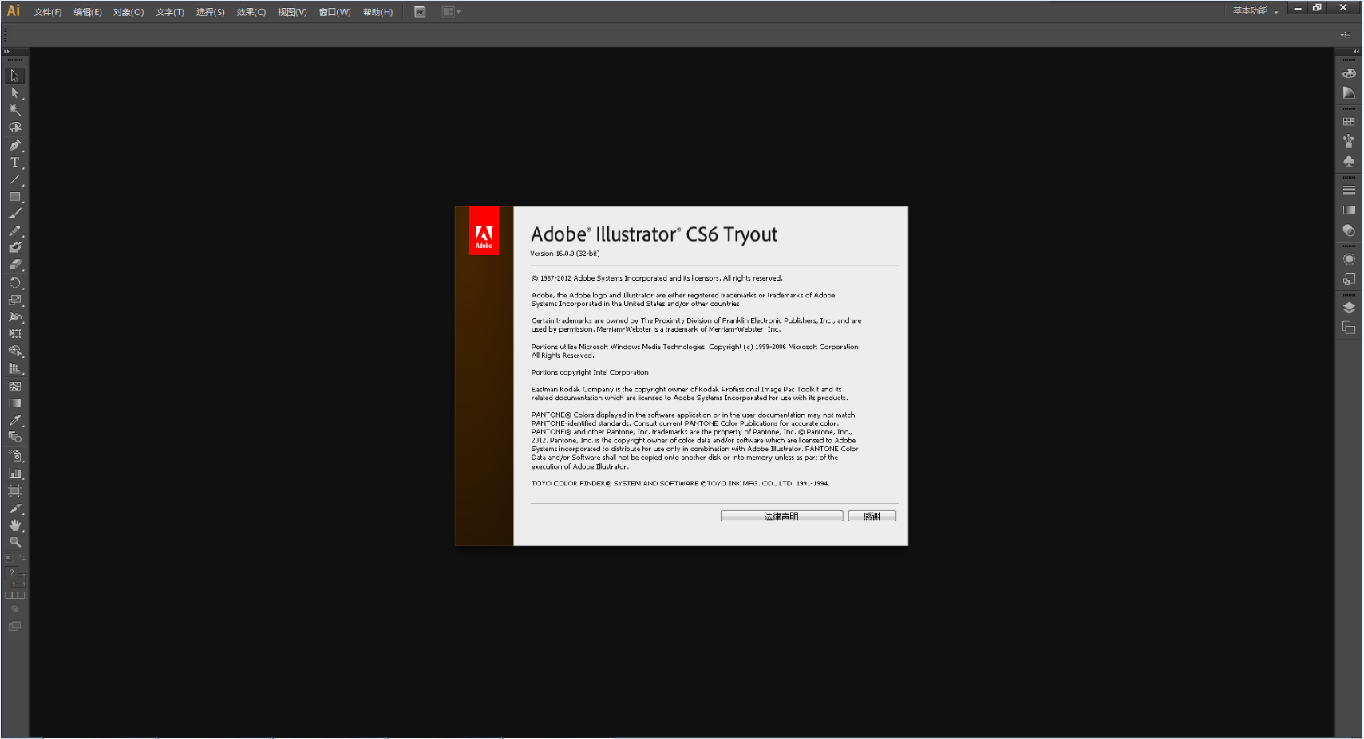Choose the Symbol Sprayer tool
The width and height of the screenshot is (1364, 739).
pyautogui.click(x=15, y=456)
